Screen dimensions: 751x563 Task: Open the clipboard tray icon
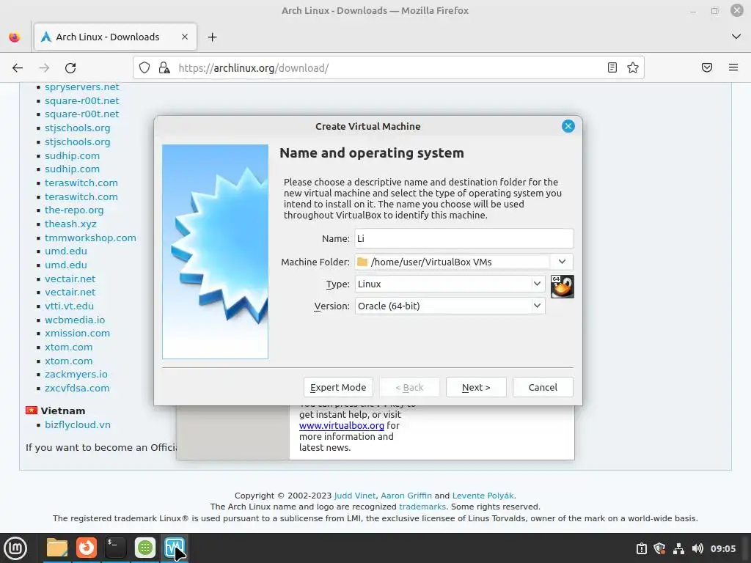[642, 548]
